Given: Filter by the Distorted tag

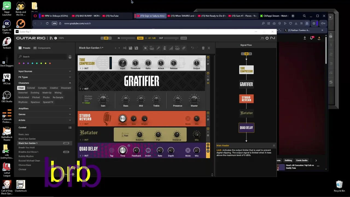Looking at the screenshot, I should click(23, 93).
